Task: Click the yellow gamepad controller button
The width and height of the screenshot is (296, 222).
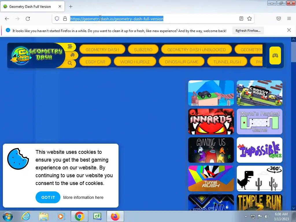Action: click(275, 55)
